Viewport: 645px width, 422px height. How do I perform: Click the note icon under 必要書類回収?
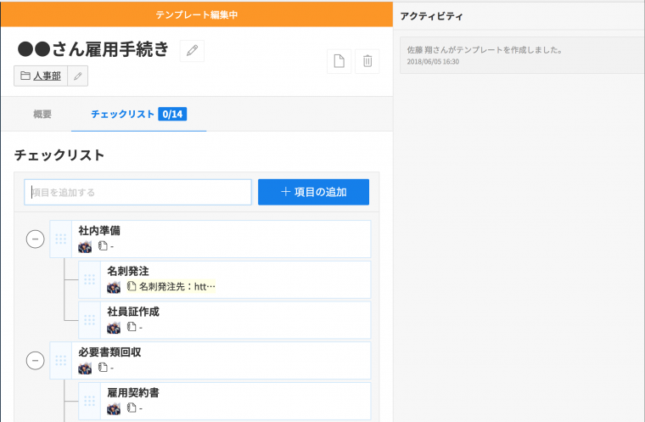[103, 368]
